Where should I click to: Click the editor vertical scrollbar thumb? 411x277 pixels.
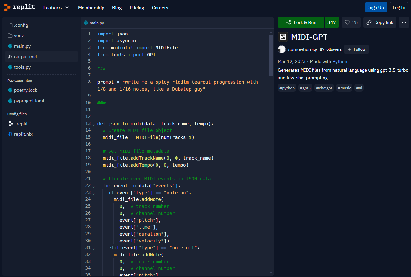(x=271, y=55)
